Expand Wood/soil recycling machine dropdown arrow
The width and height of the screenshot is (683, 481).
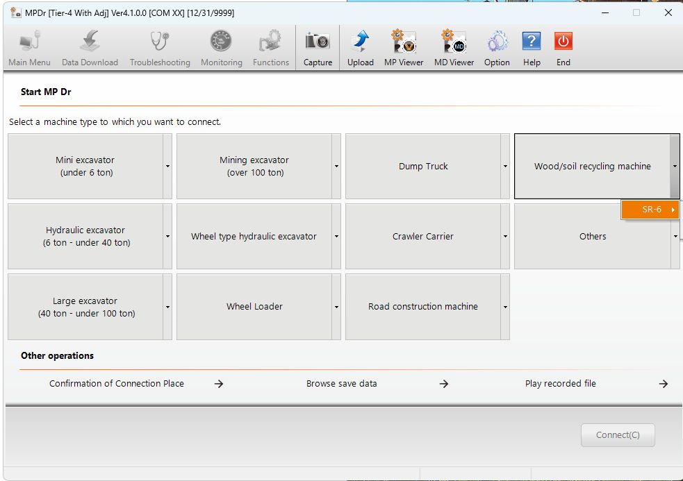pyautogui.click(x=675, y=167)
